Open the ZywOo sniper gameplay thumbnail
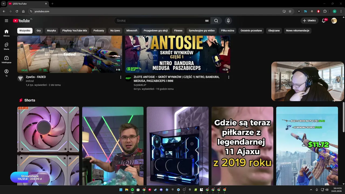Image resolution: width=345 pixels, height=194 pixels. (x=70, y=54)
